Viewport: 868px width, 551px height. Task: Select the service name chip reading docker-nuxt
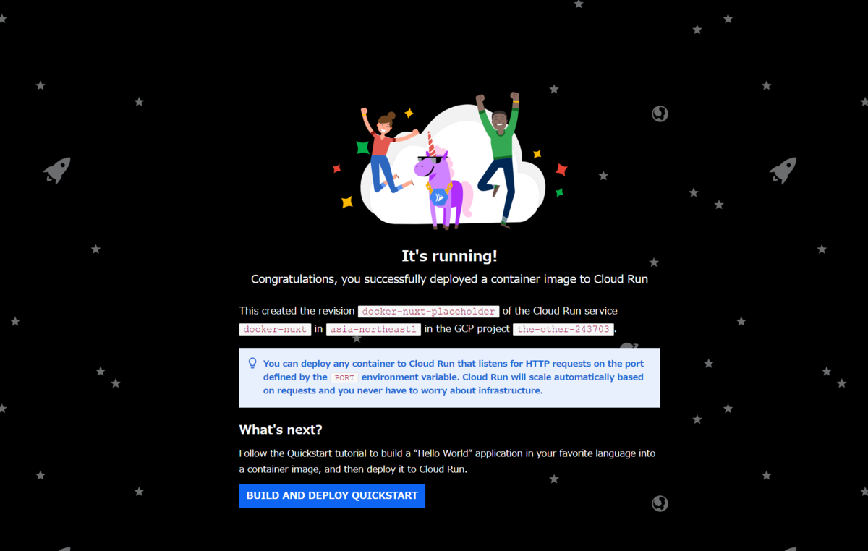pos(275,330)
